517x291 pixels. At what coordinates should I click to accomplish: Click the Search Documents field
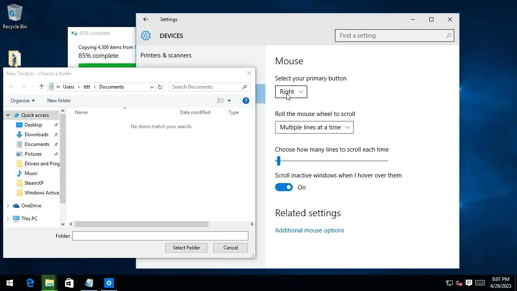(x=210, y=87)
